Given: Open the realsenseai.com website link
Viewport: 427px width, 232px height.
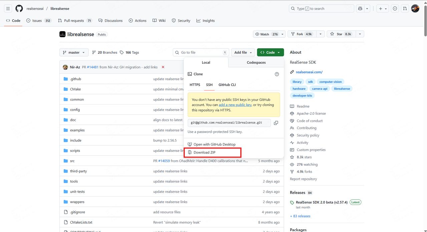Looking at the screenshot, I should [309, 72].
